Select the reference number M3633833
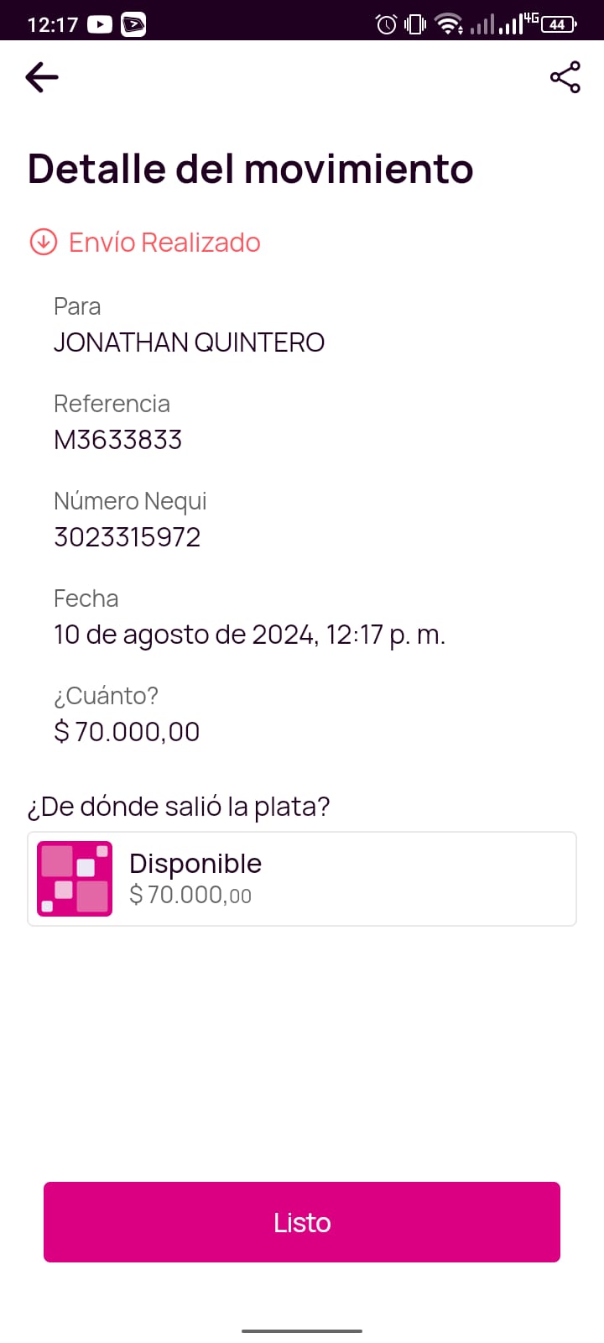The height and width of the screenshot is (1343, 604). pyautogui.click(x=117, y=440)
